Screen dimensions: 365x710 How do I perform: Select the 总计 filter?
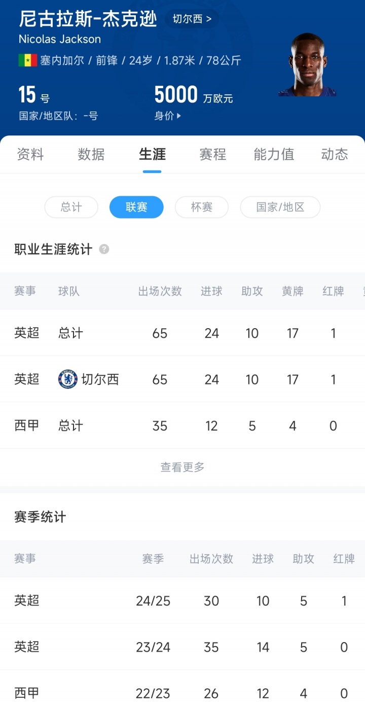(x=71, y=207)
